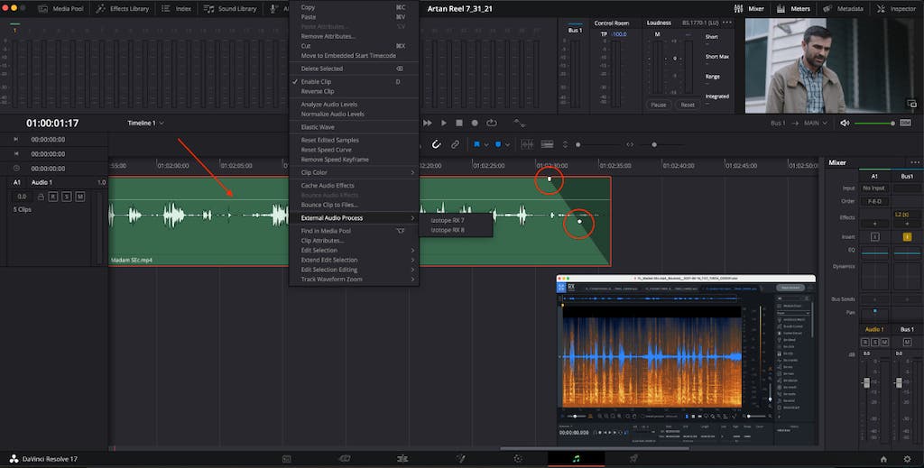
Task: Click the video viewer thumbnail
Action: (831, 65)
